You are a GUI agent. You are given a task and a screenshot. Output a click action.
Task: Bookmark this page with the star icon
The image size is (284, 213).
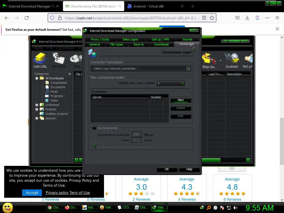point(212,18)
